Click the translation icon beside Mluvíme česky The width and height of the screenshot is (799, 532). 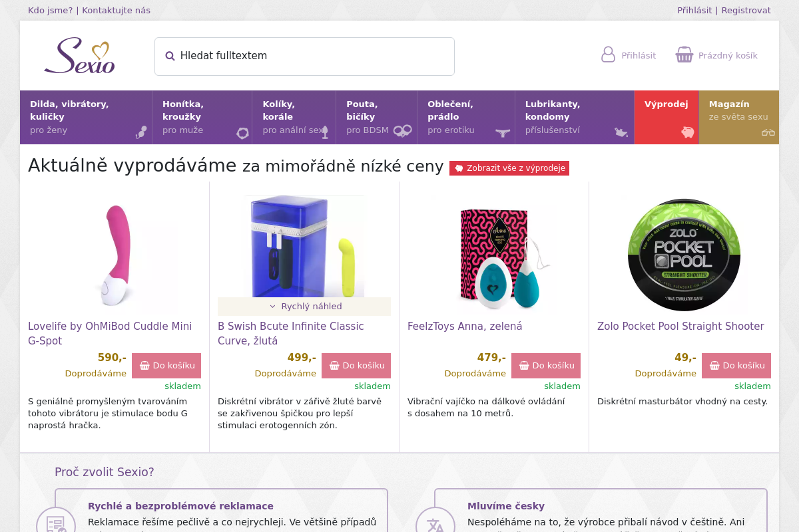click(435, 525)
